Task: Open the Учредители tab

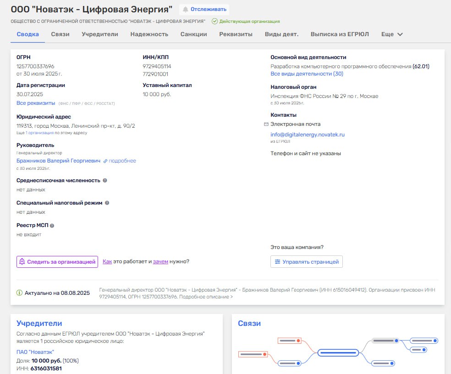Action: click(100, 34)
